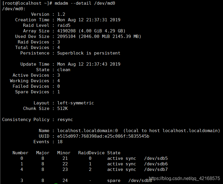Screen dimensions: 223x184
Task: Select the Version value '1.2'
Action: click(x=61, y=14)
